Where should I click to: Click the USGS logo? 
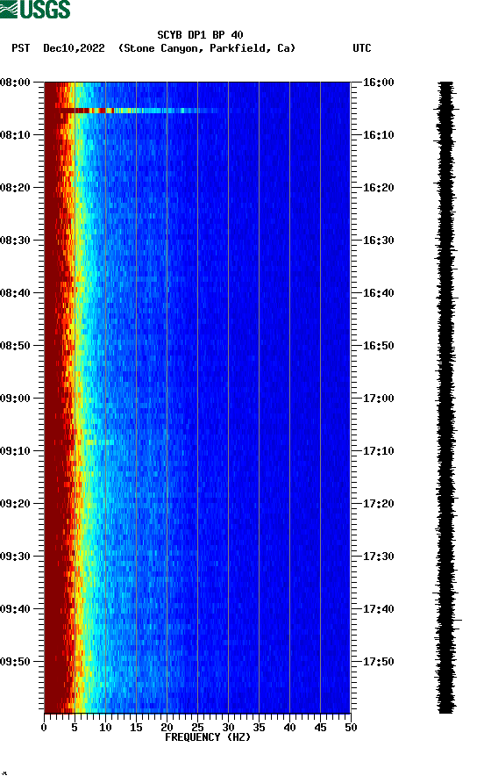tap(35, 9)
